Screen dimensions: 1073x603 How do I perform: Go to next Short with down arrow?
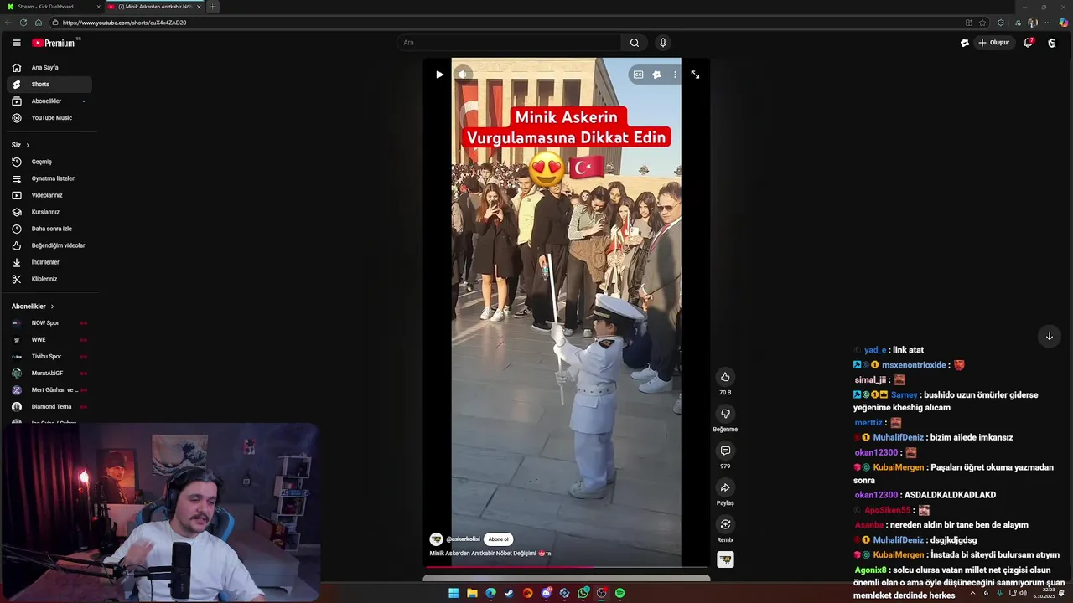1049,337
